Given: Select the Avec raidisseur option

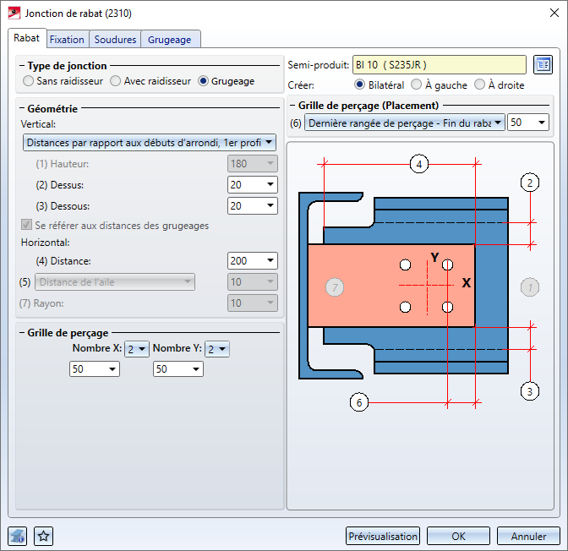Looking at the screenshot, I should pos(150,81).
